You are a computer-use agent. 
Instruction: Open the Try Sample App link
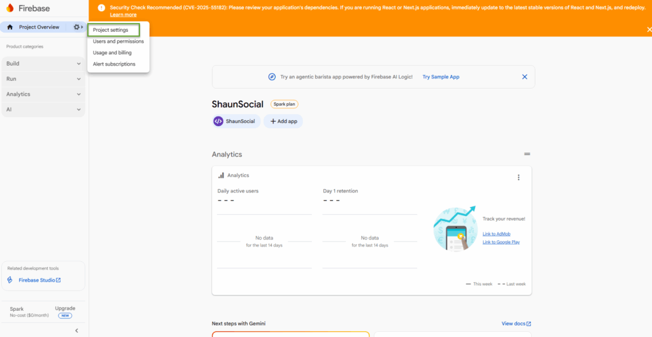click(x=441, y=76)
